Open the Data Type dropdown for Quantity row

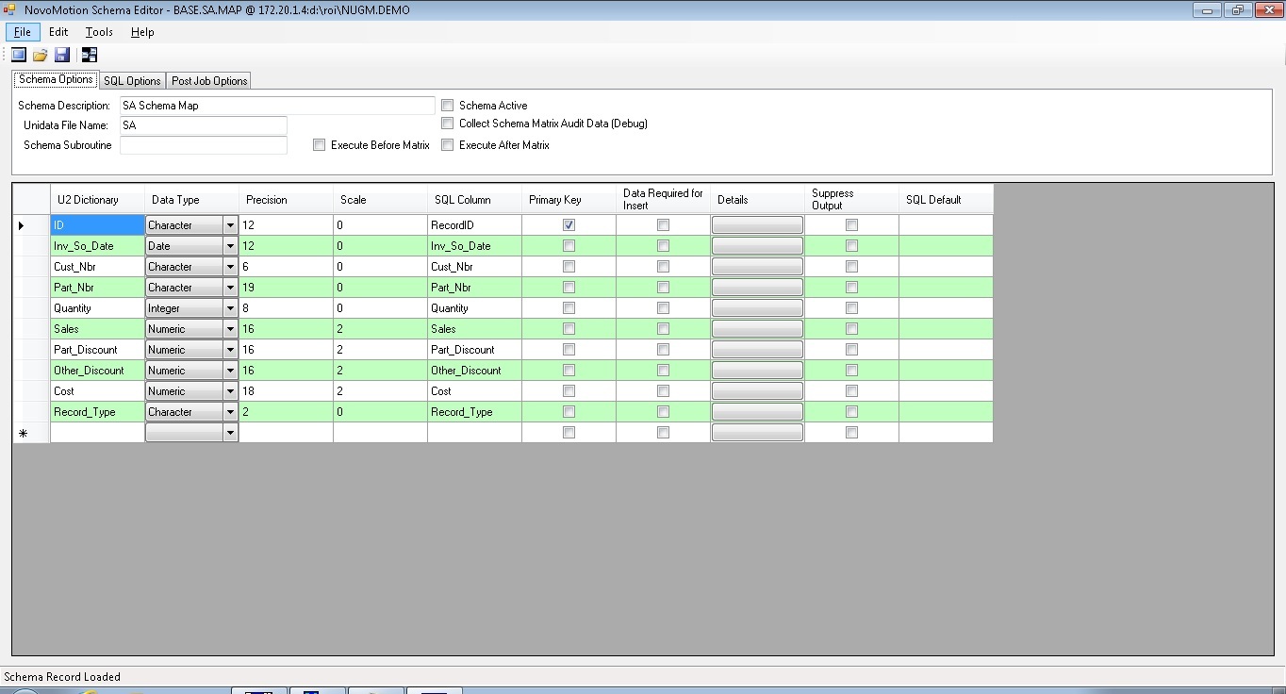tap(230, 308)
